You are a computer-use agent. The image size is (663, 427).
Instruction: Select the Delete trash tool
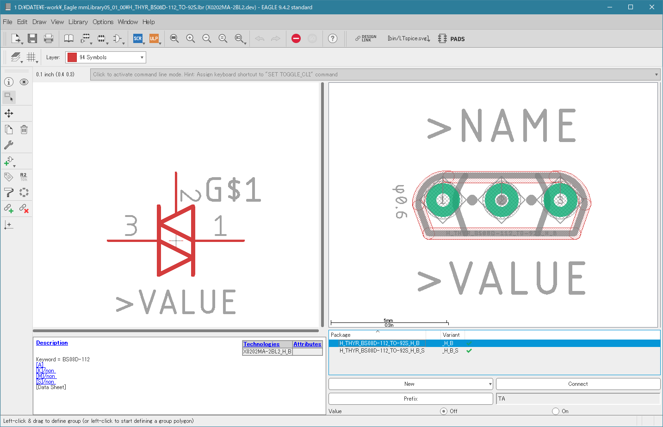(x=24, y=130)
